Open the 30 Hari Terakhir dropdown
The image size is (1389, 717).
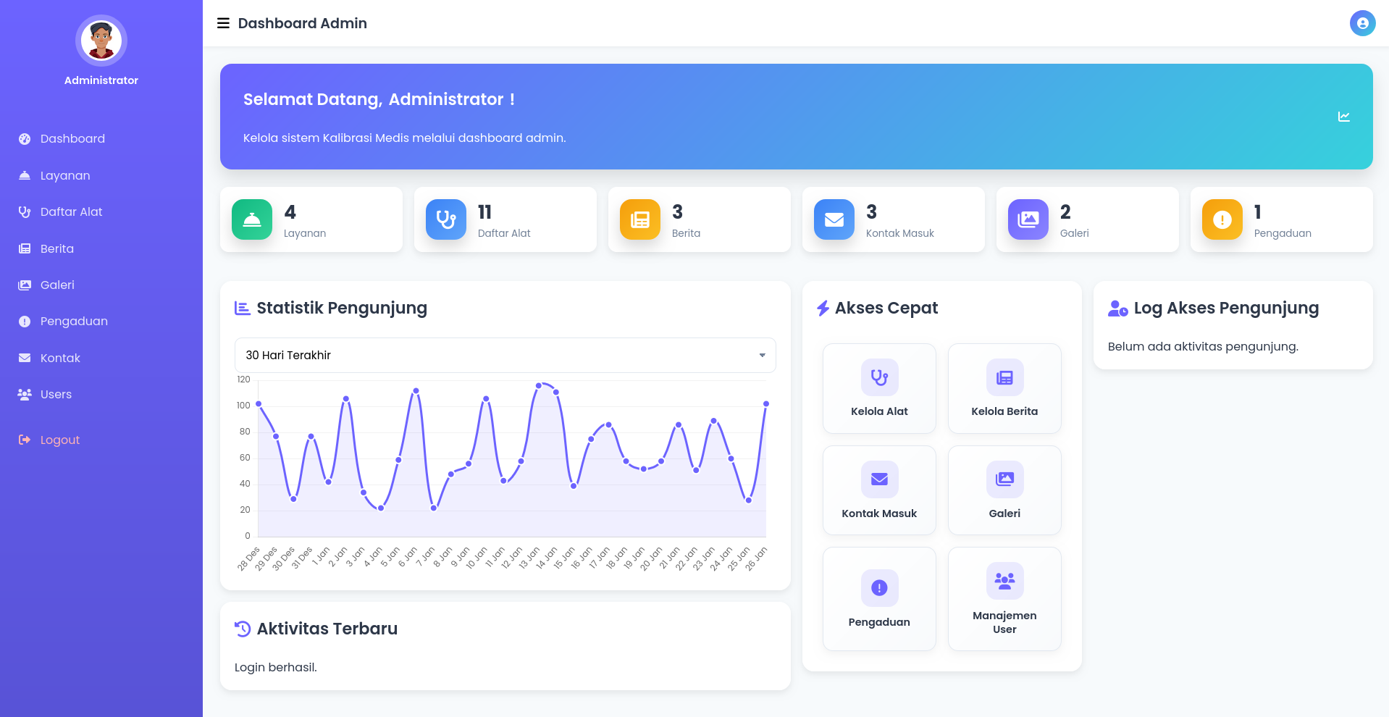tap(505, 355)
